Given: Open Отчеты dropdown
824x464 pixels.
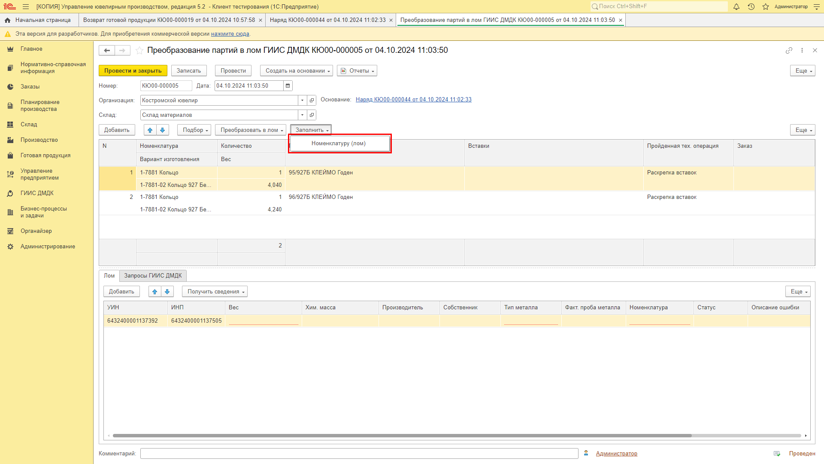Looking at the screenshot, I should pos(357,71).
